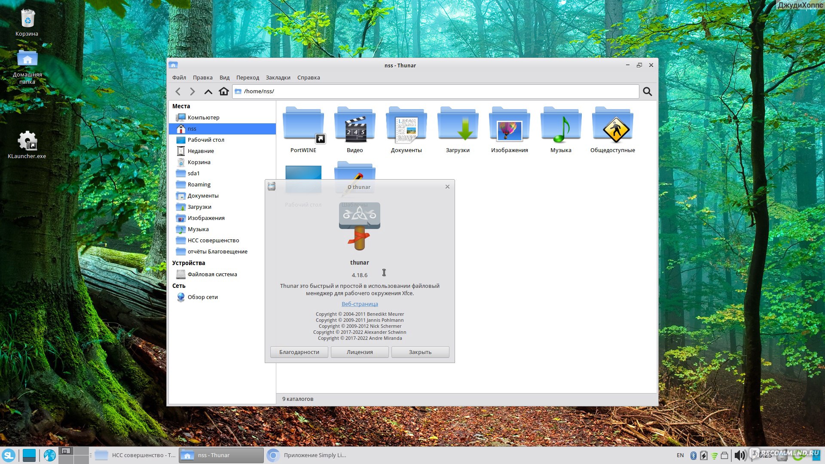Switch to Приложение Simply Li... taskbar window
This screenshot has width=825, height=464.
(307, 455)
